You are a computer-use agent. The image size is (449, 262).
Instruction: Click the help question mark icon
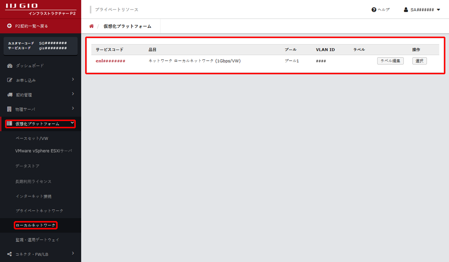point(374,10)
